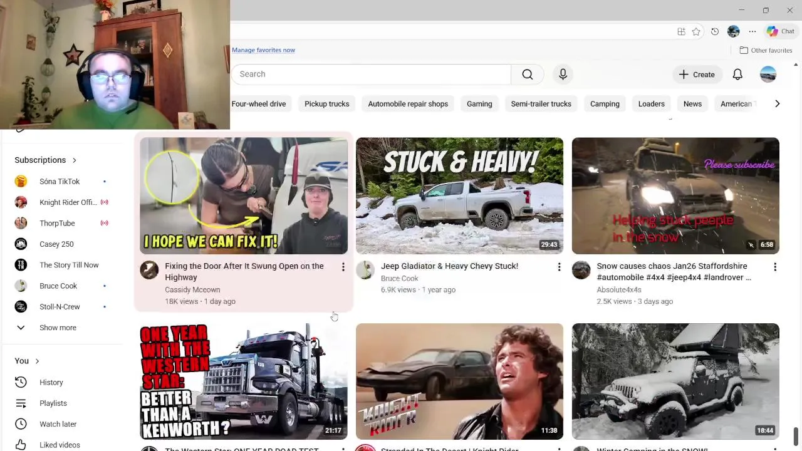Image resolution: width=802 pixels, height=451 pixels.
Task: Select Automobile repair shops chip
Action: coord(408,104)
